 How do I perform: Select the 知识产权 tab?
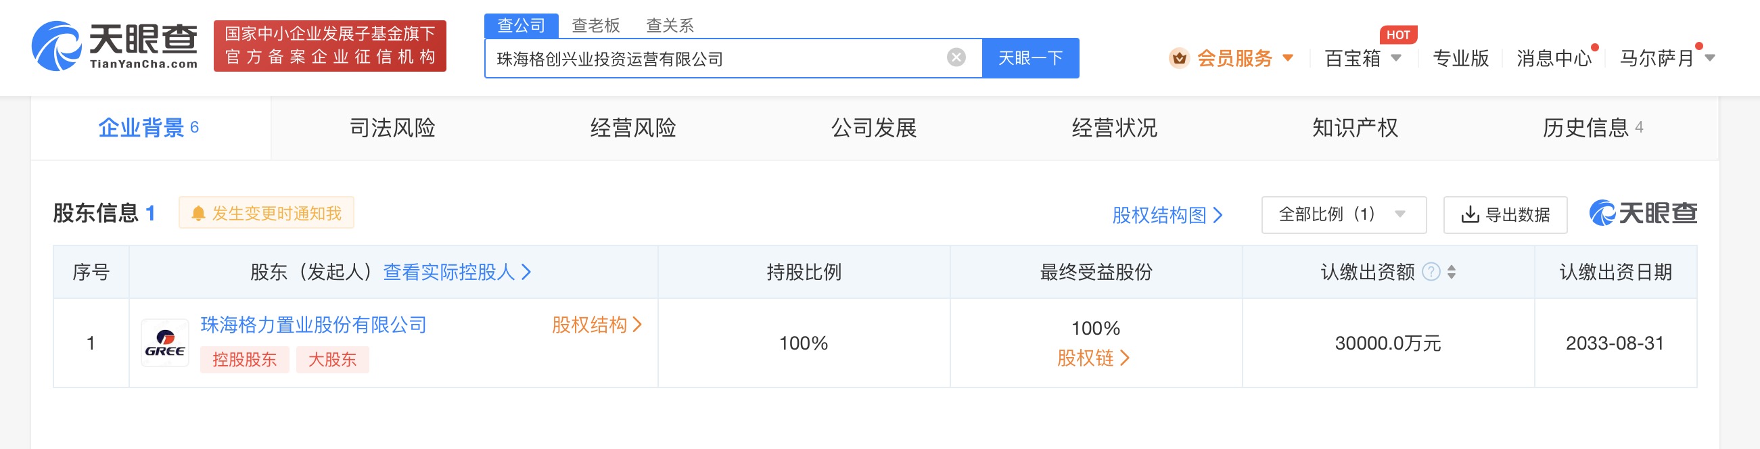1355,128
